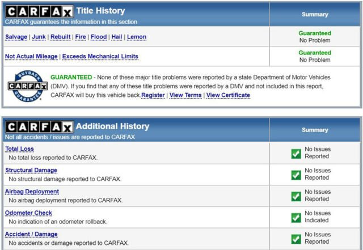Open the Not Actual Mileage link
The image size is (363, 250).
(31, 56)
